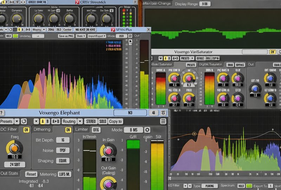Viewport: 281px width, 190px height.
Task: Toggle the green button beside SPAN HOLD
Action: (15, 36)
